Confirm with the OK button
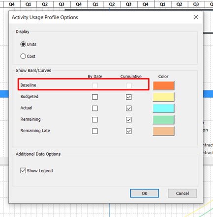Screen dimensions: 213x217 point(145,193)
